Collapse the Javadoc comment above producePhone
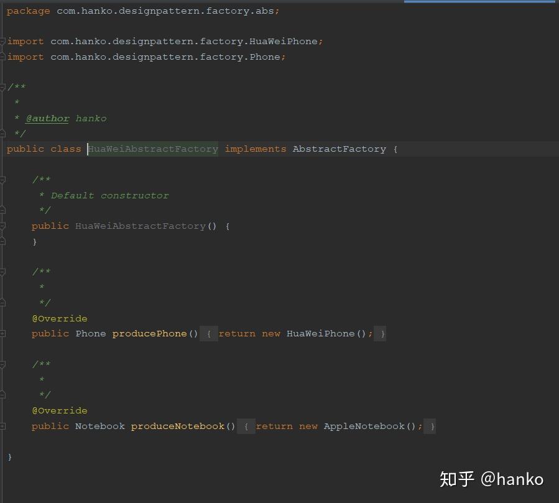Screen dimensions: 559x503 2,272
